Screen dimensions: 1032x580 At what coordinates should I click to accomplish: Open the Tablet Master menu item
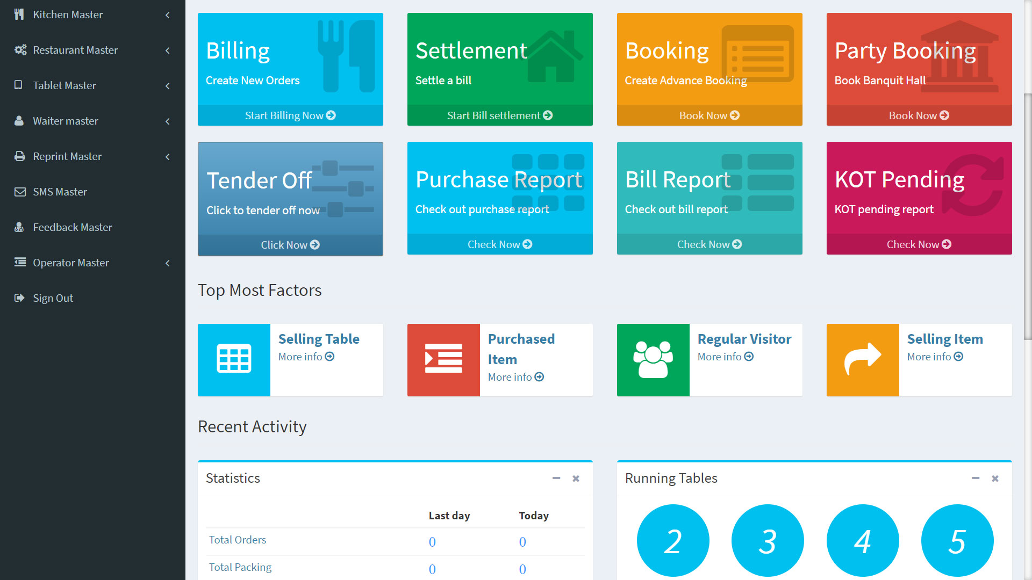tap(64, 85)
